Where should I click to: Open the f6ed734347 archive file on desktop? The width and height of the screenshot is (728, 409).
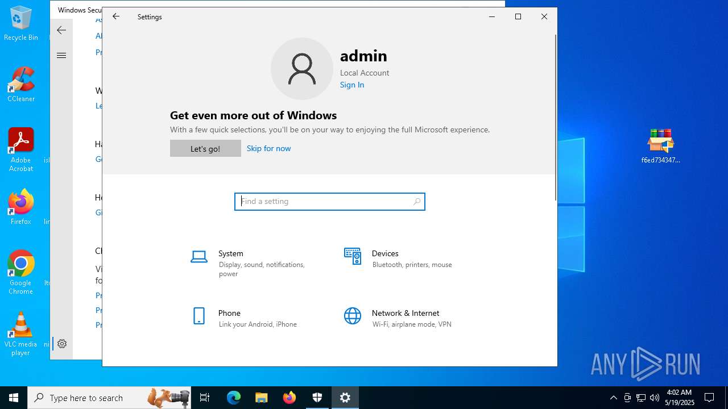(x=660, y=146)
